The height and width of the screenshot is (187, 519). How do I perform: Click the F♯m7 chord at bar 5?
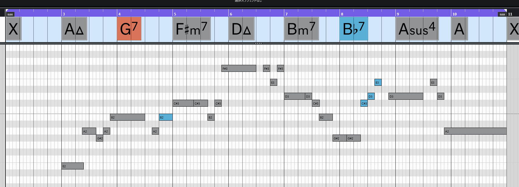pos(191,29)
